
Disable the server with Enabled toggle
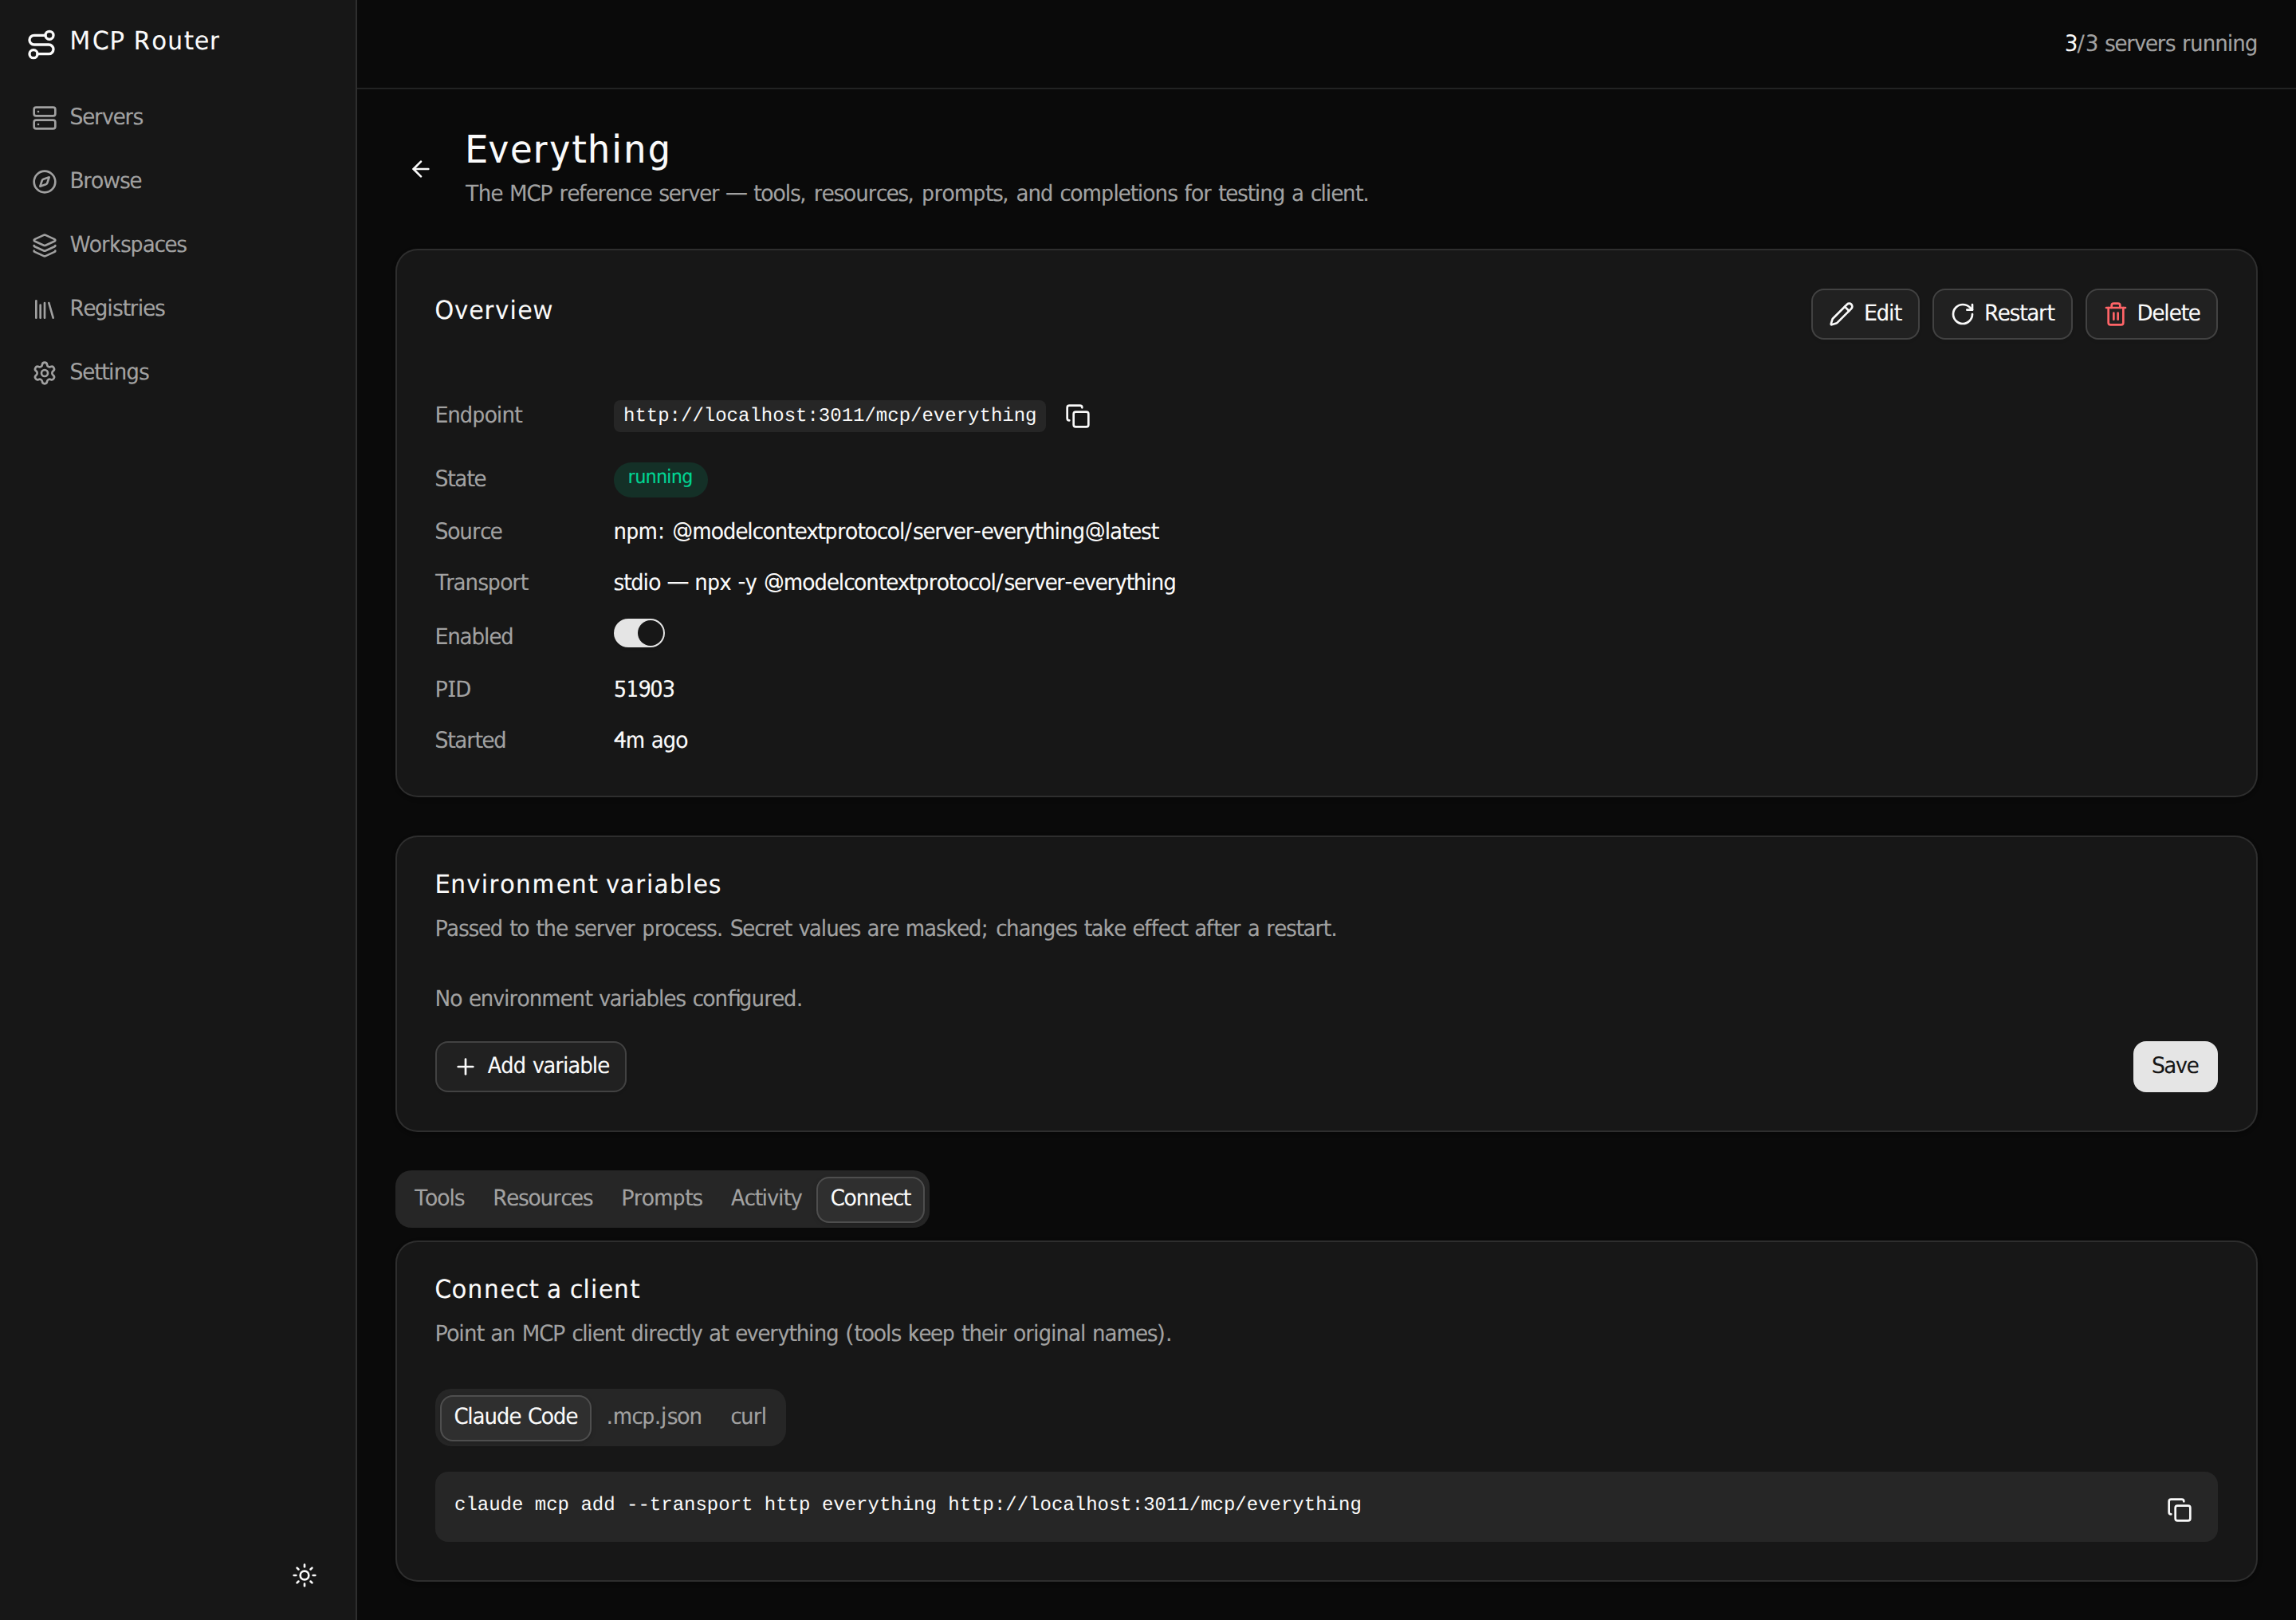click(639, 633)
